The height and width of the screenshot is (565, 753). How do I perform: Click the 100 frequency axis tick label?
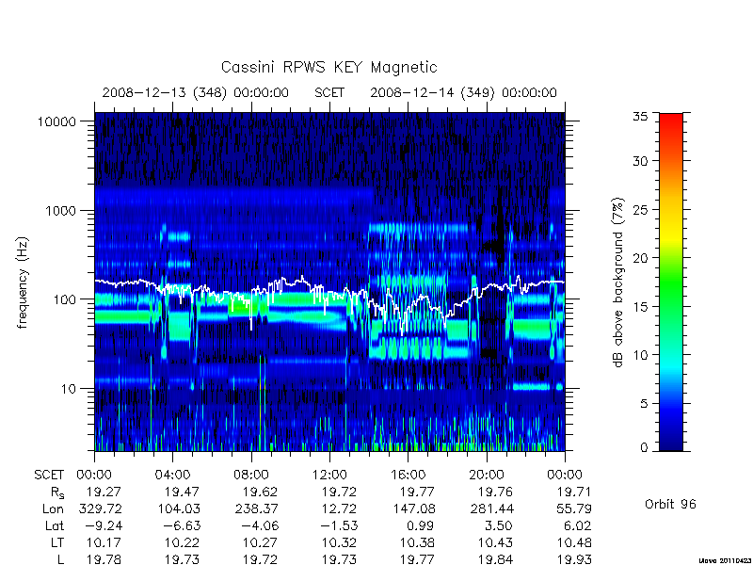click(64, 299)
